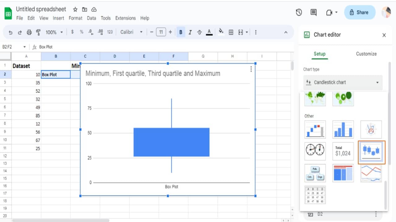This screenshot has height=222, width=396.
Task: Apply the Format as currency tool
Action: coord(73,32)
